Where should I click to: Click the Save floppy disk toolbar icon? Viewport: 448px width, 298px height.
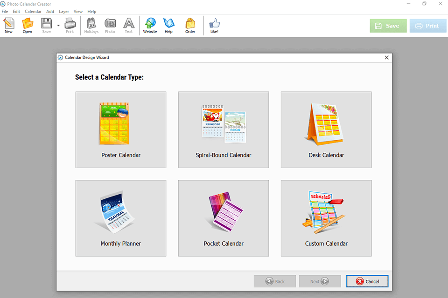pyautogui.click(x=46, y=26)
